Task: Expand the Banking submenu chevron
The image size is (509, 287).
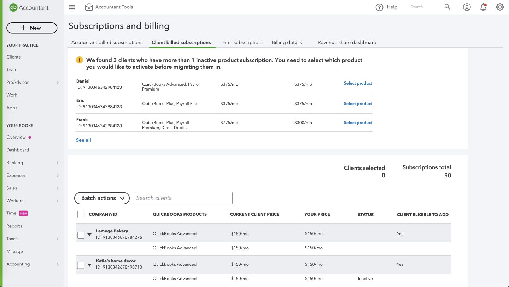Action: (x=57, y=163)
